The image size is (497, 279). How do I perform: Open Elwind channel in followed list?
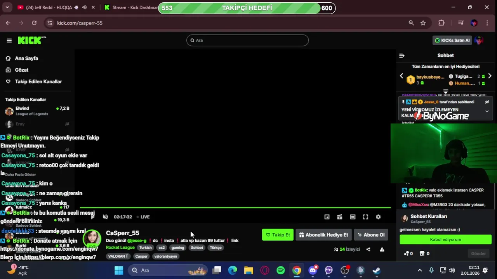pyautogui.click(x=37, y=111)
